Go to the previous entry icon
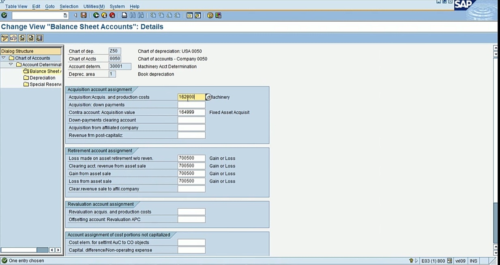The height and width of the screenshot is (265, 500). coord(22,38)
